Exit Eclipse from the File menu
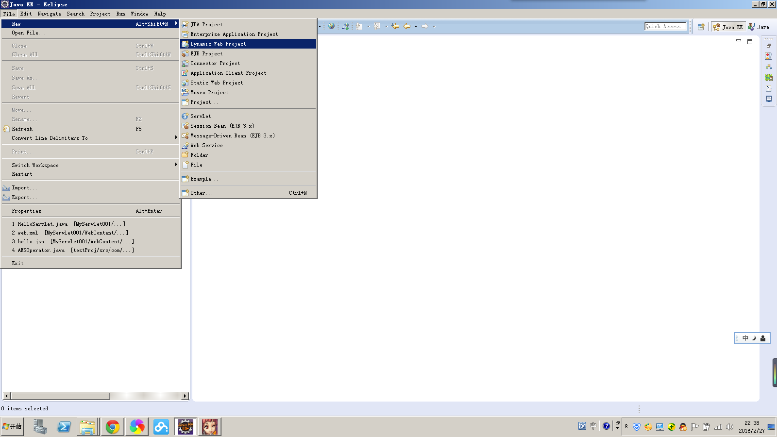This screenshot has width=777, height=437. (x=91, y=263)
